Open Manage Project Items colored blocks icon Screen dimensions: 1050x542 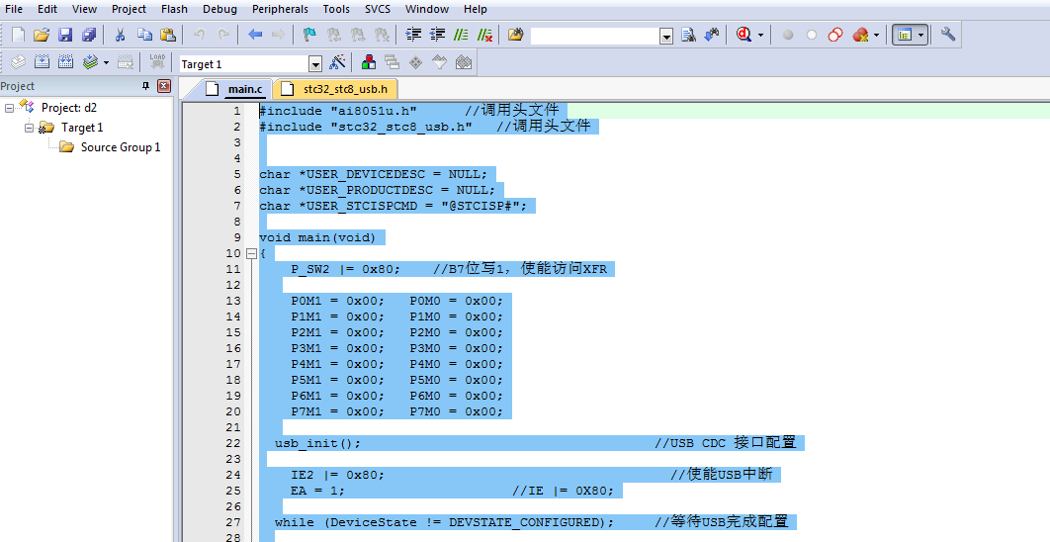(x=369, y=63)
